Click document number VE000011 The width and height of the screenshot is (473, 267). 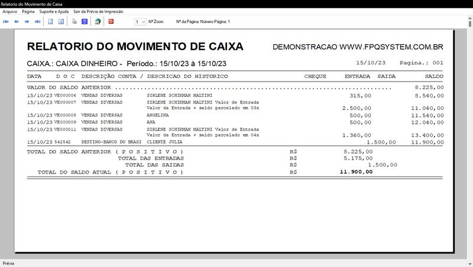(65, 129)
